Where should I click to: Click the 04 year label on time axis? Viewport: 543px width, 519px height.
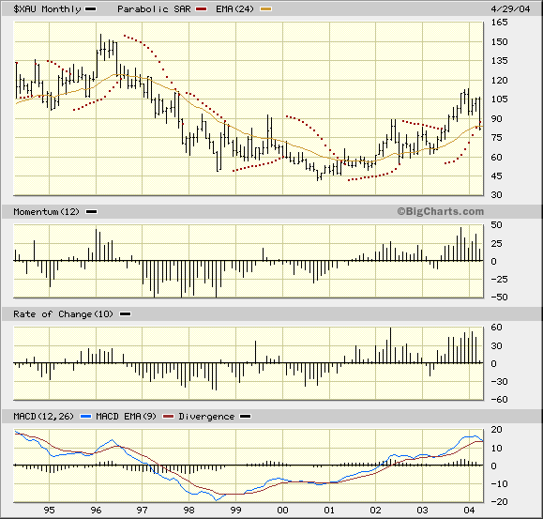point(469,510)
